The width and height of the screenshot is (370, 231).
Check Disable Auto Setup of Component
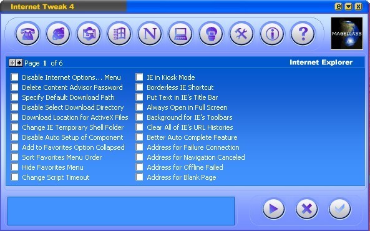point(14,137)
